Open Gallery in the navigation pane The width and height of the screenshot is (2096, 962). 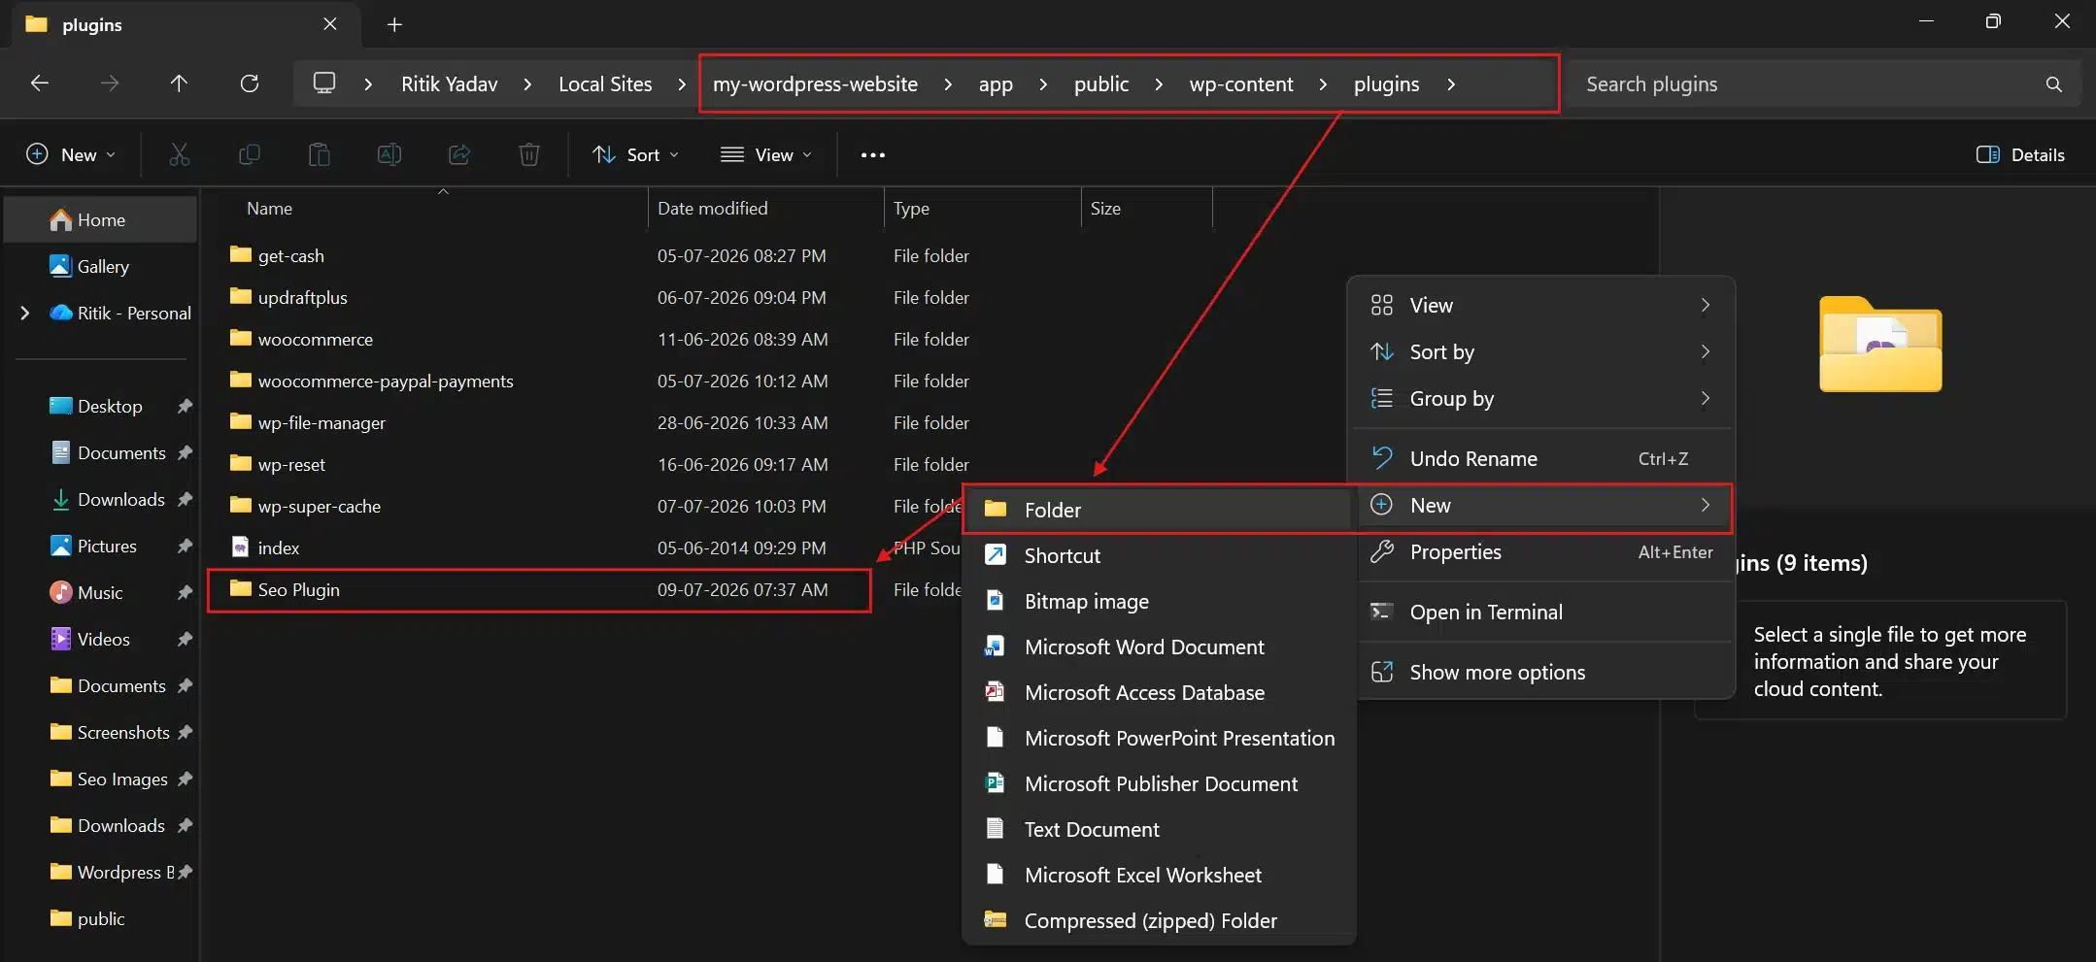tap(101, 266)
